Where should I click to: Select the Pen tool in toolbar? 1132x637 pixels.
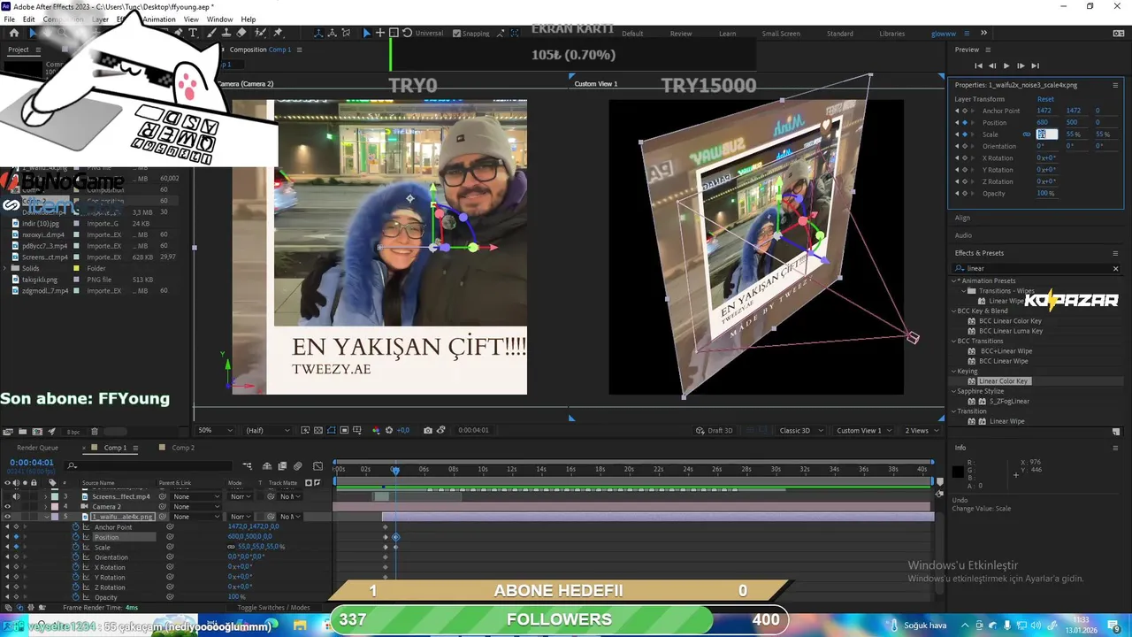point(178,33)
